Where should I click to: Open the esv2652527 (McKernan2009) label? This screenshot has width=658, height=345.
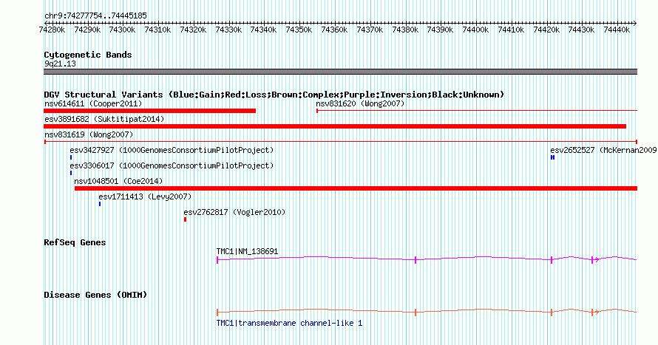(603, 150)
